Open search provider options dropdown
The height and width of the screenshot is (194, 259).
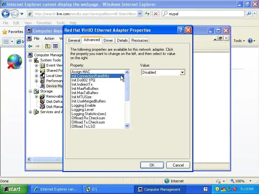click(255, 14)
